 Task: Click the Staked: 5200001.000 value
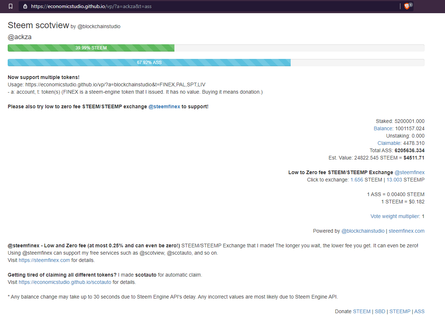pyautogui.click(x=400, y=121)
